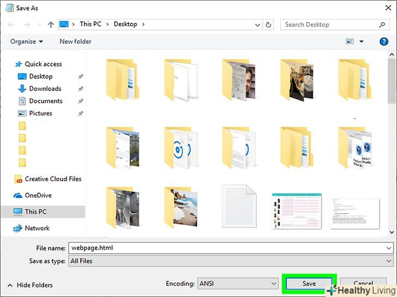The width and height of the screenshot is (397, 297).
Task: Click the PC icon in address bar
Action: click(x=64, y=24)
